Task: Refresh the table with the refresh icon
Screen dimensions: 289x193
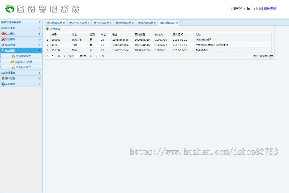Action: click(x=102, y=56)
